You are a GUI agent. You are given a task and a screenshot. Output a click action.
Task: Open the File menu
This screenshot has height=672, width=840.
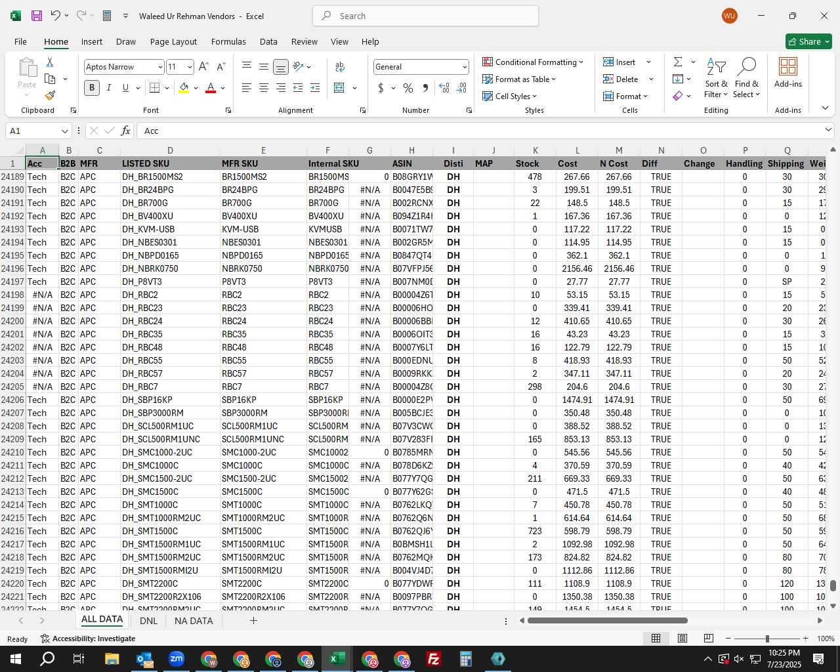[20, 41]
